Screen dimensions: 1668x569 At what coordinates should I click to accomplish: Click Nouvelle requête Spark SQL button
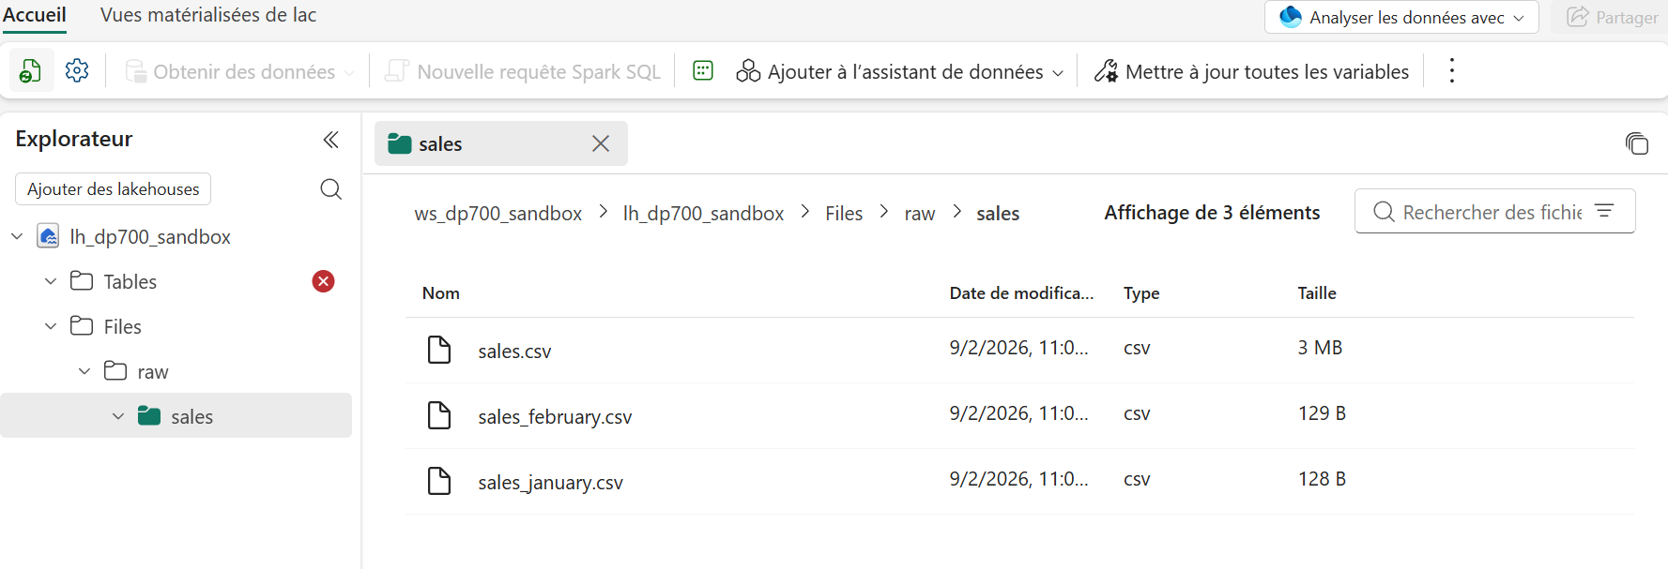tap(523, 71)
